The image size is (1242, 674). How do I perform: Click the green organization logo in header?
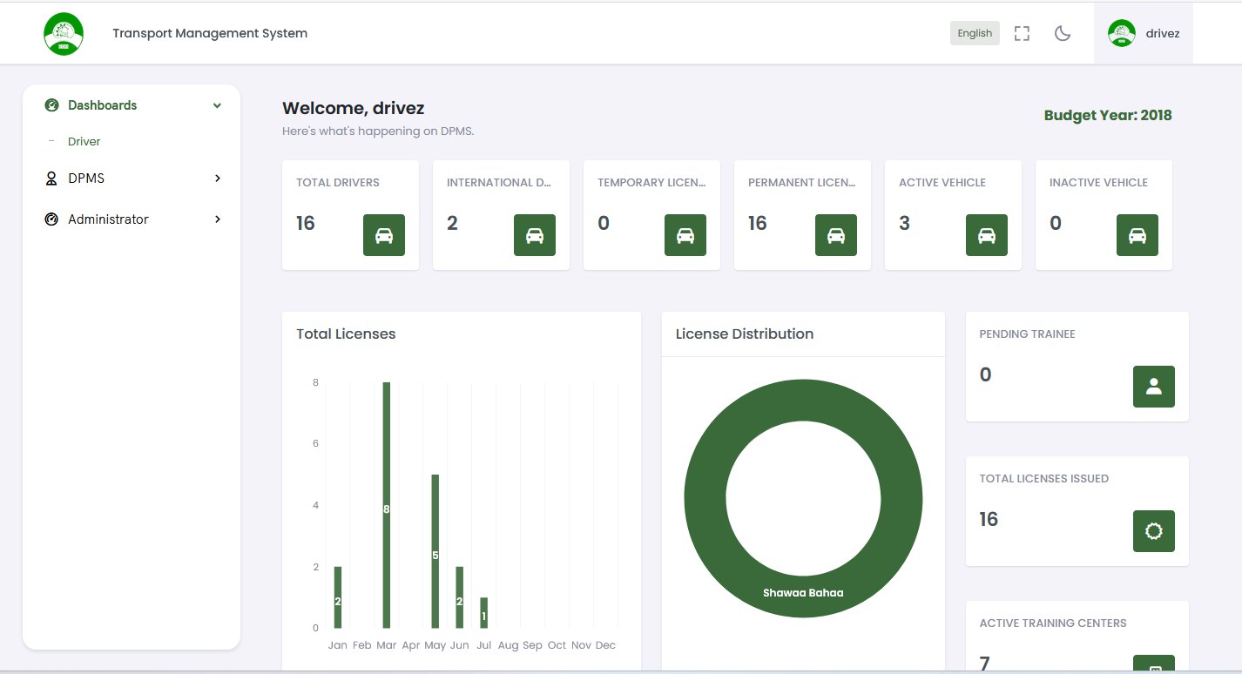point(64,34)
